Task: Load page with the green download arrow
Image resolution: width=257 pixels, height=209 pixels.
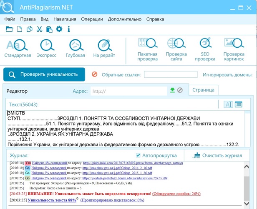Action: (172, 90)
